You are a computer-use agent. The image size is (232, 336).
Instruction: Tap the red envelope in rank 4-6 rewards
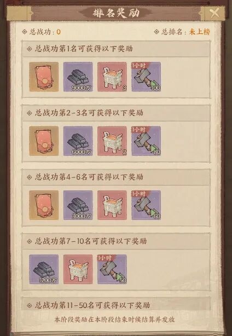[44, 205]
